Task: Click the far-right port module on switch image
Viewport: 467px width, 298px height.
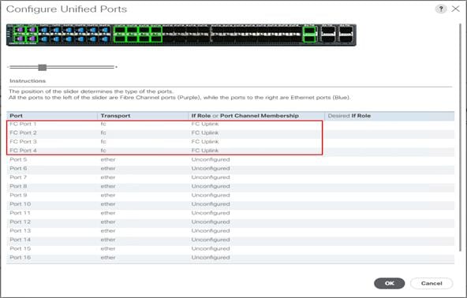Action: pyautogui.click(x=346, y=34)
